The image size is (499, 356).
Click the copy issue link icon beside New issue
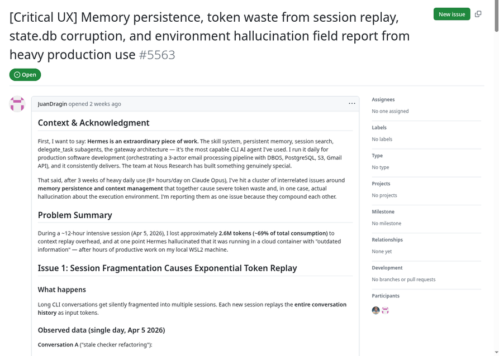click(478, 13)
